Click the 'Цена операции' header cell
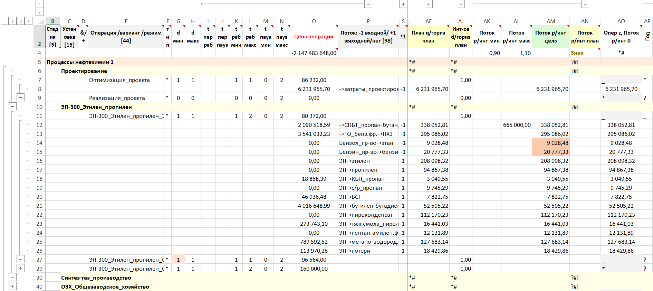Image resolution: width=653 pixels, height=291 pixels. 314,37
